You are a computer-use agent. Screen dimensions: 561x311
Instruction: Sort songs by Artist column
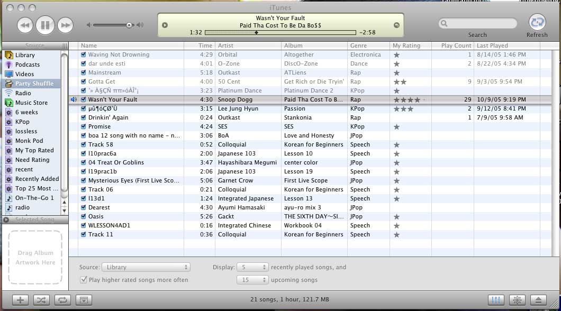[248, 46]
